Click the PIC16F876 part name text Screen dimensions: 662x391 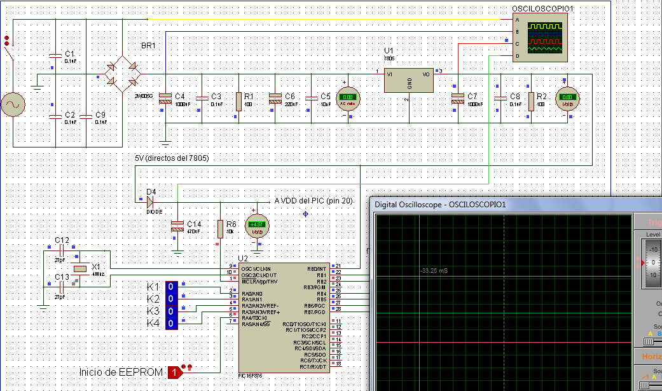click(250, 376)
